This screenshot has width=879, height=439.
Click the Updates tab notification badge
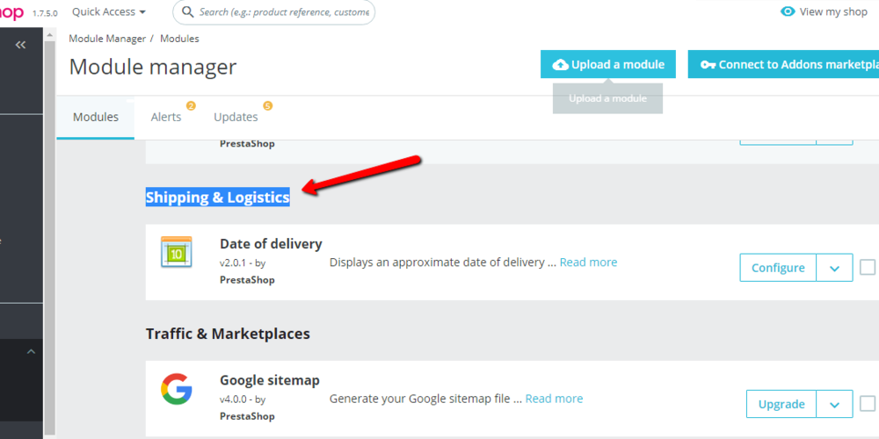[267, 106]
